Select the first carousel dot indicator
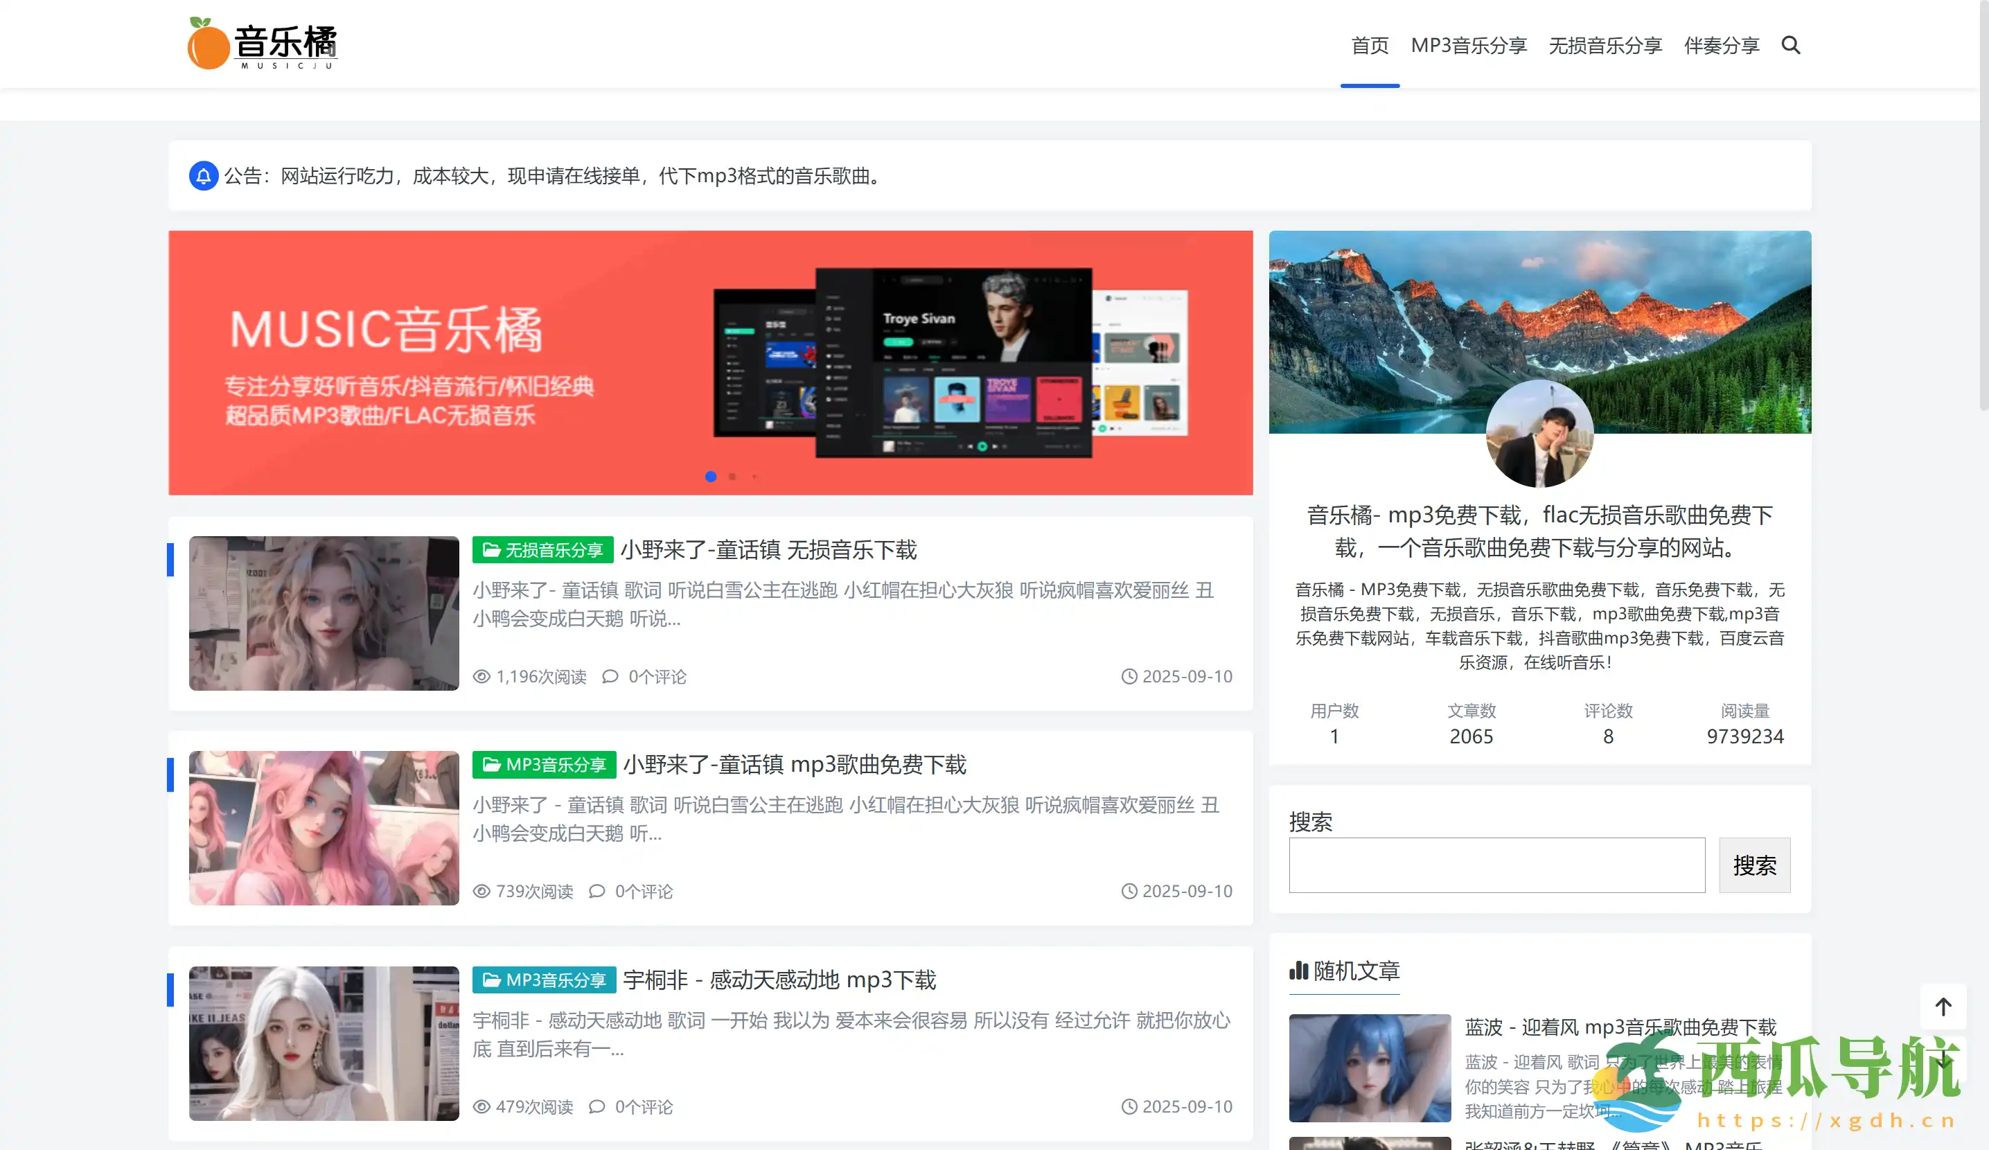Screen dimensions: 1989x1150 coord(710,476)
